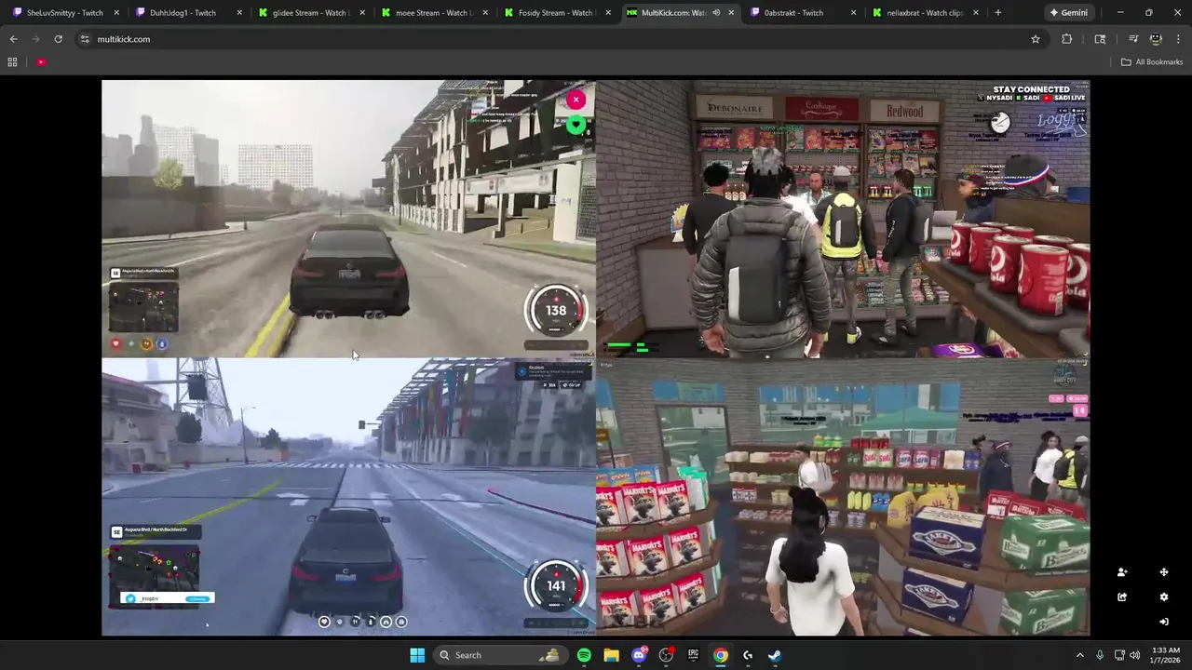Show hidden system tray icons
1192x670 pixels.
(1080, 655)
